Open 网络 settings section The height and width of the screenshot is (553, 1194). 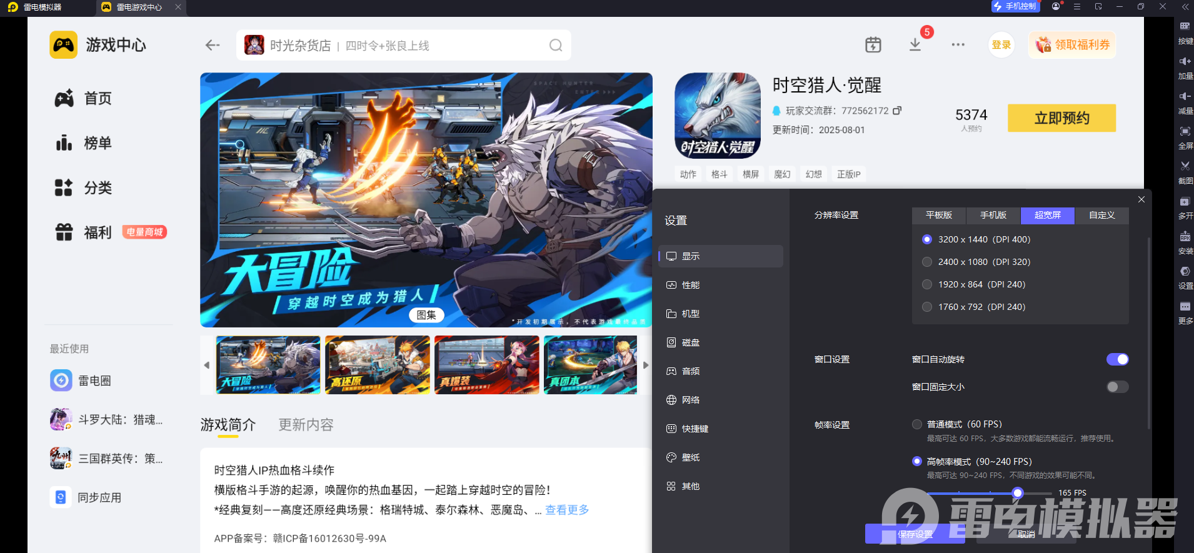pyautogui.click(x=721, y=400)
